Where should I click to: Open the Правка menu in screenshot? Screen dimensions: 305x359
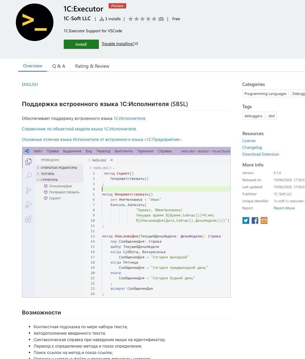pyautogui.click(x=53, y=151)
